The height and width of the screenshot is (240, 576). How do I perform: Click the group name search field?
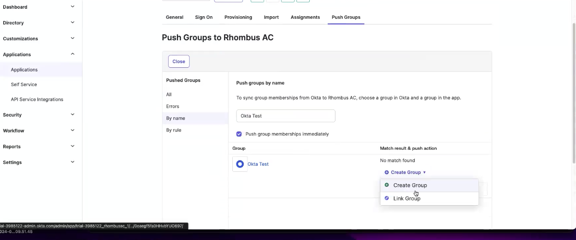coord(285,116)
